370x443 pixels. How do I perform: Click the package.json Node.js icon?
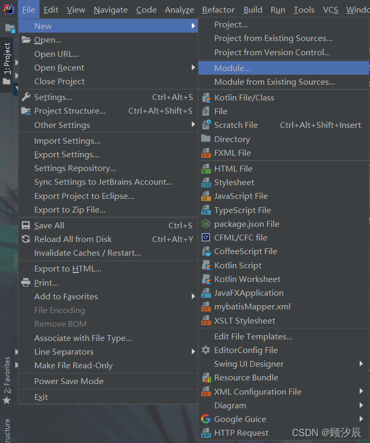206,224
